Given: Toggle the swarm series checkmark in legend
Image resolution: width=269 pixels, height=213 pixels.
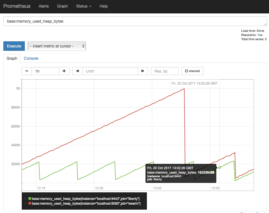Looking at the screenshot, I should (x=26, y=204).
